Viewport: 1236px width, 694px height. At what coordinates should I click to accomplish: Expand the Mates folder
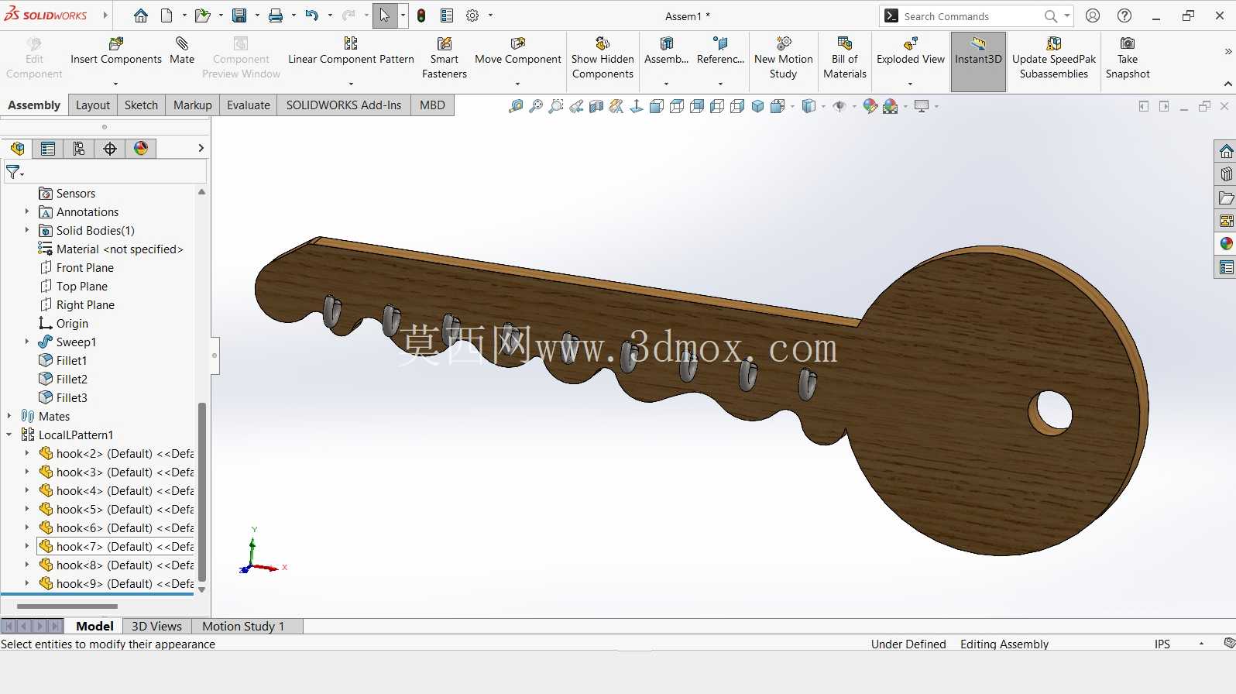[9, 416]
